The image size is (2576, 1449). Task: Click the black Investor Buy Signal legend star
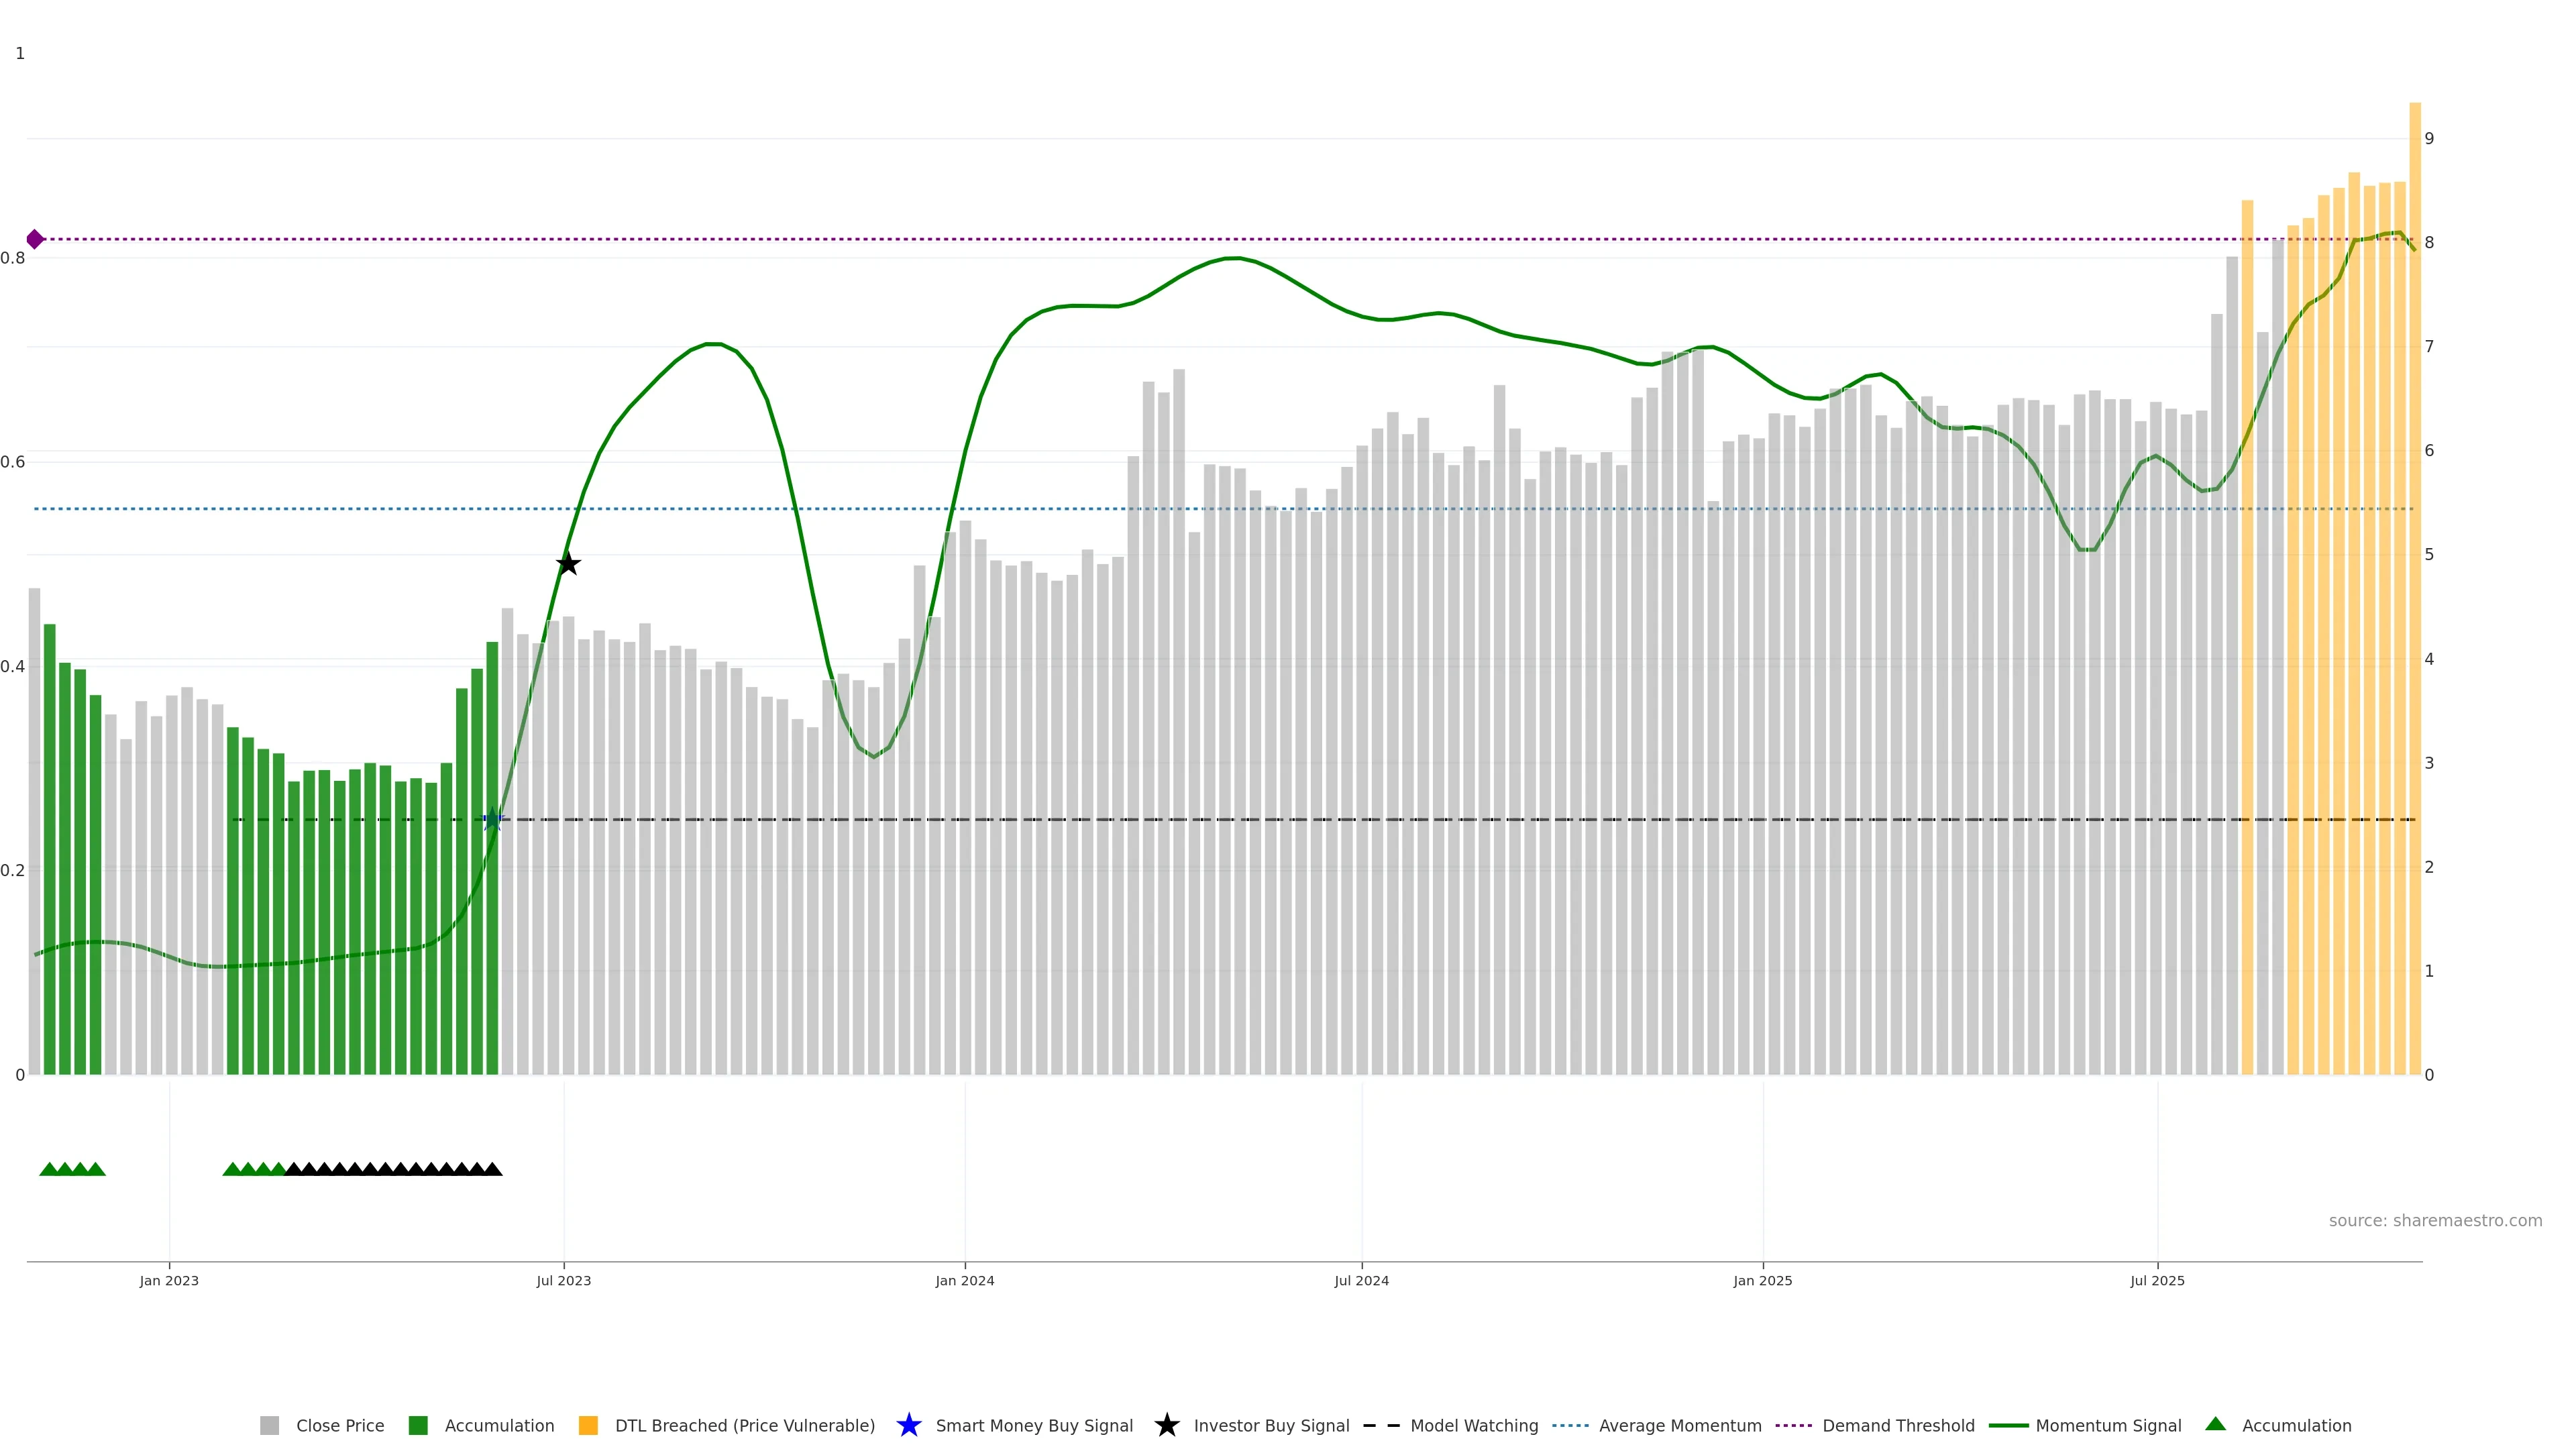click(1166, 1425)
